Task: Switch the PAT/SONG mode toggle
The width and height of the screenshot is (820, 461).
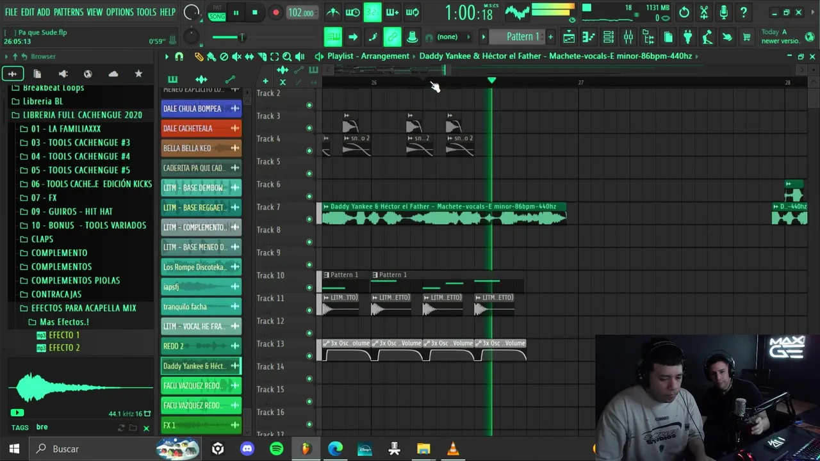Action: (x=217, y=12)
